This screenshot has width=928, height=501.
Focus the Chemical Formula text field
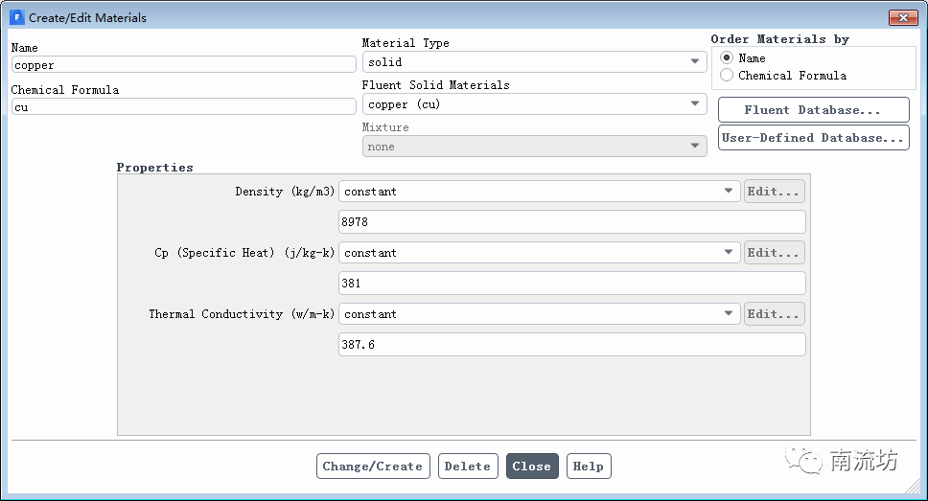tap(183, 107)
